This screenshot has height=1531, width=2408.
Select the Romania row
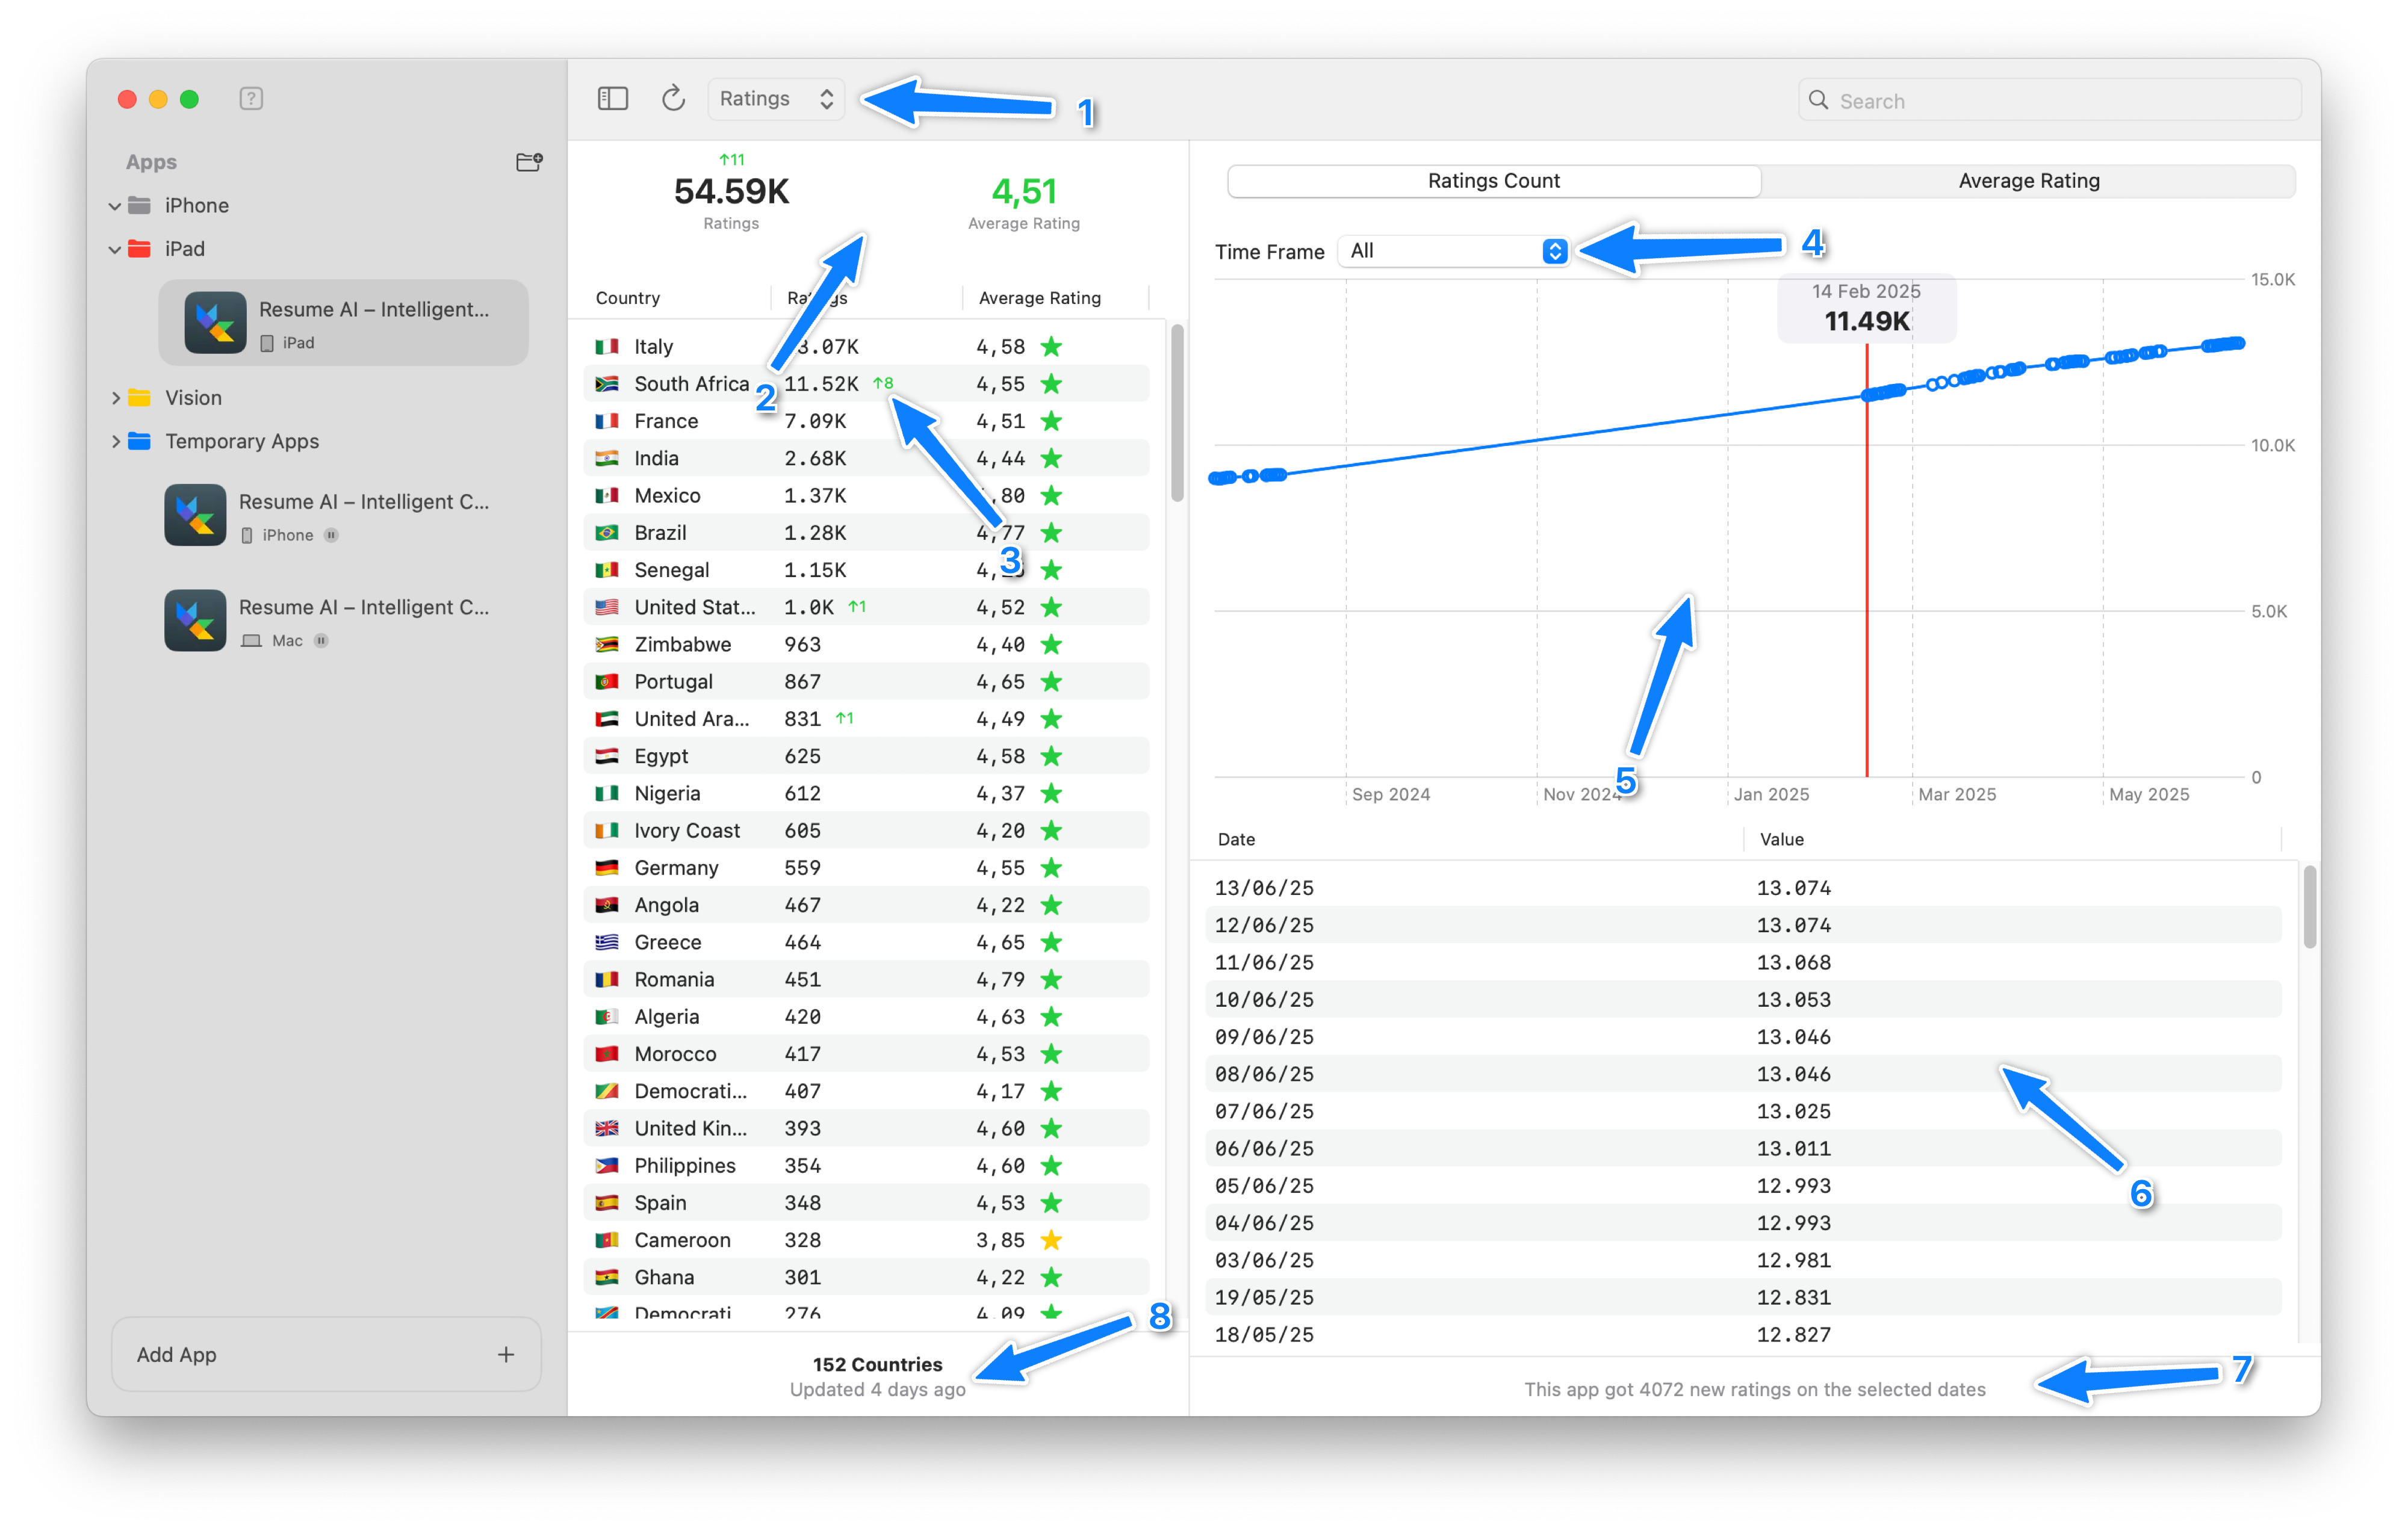click(x=866, y=980)
